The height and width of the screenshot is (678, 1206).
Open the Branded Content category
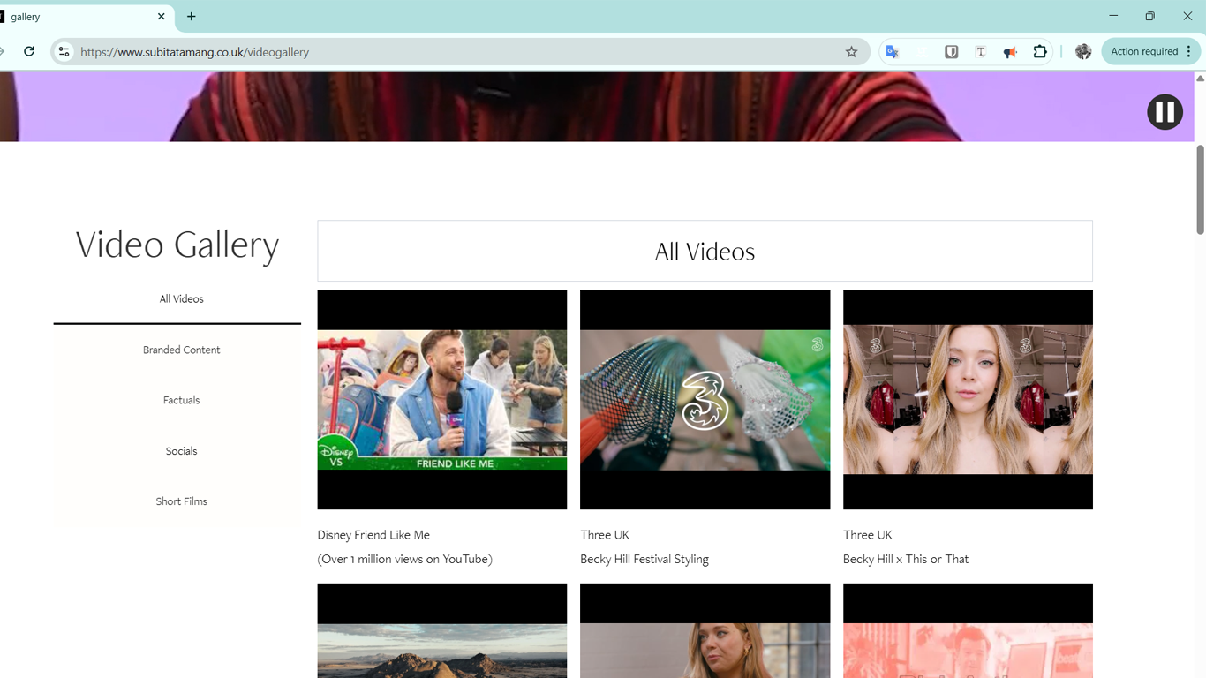coord(181,350)
